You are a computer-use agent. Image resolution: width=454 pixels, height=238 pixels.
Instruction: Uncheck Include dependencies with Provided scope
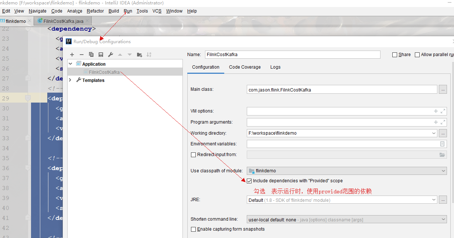(x=250, y=181)
